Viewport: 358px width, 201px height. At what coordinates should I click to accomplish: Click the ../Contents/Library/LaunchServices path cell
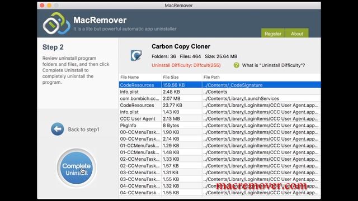click(261, 98)
